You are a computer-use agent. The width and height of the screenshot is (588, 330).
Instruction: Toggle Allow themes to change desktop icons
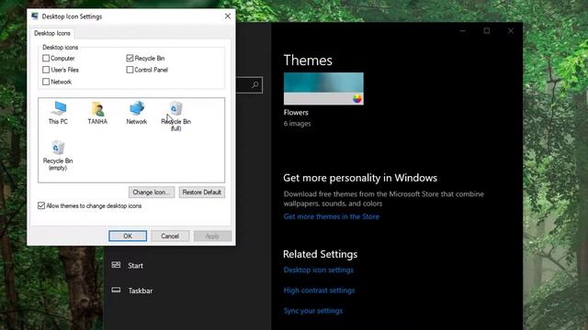coord(41,205)
